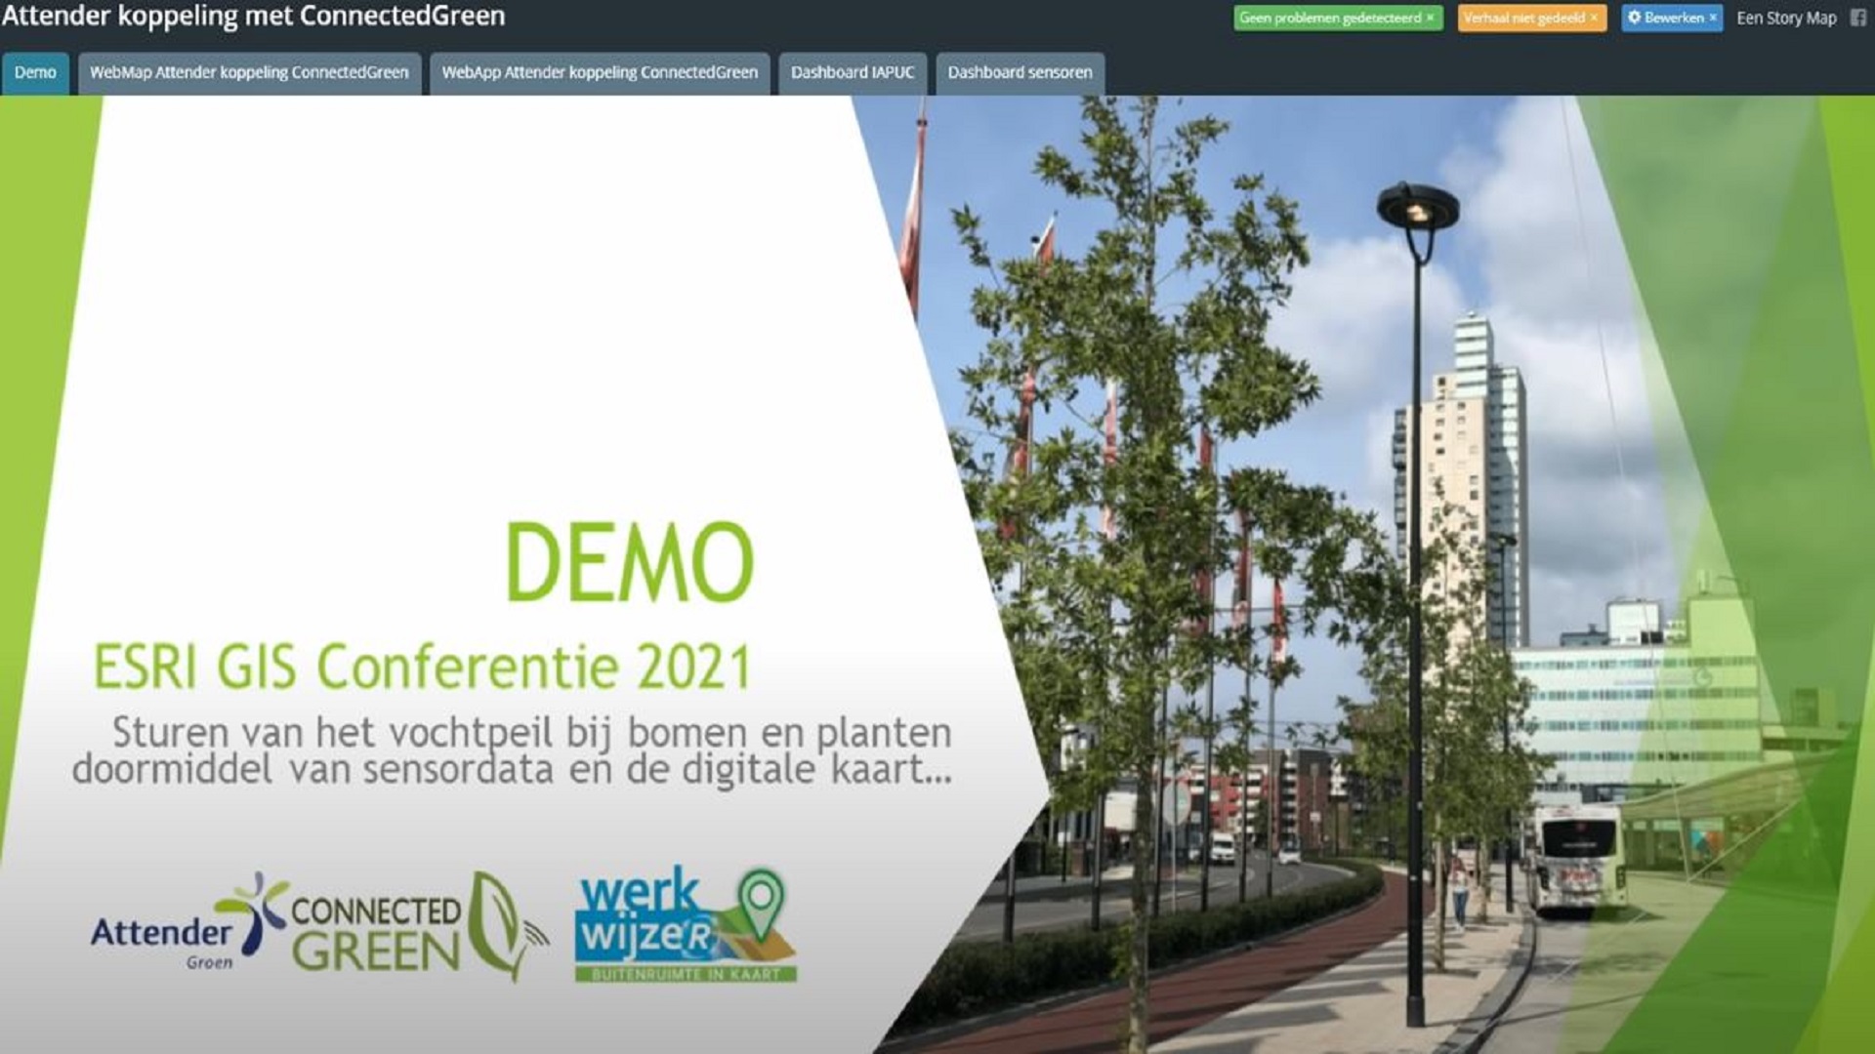Click the DEMO heading on the slide

point(630,562)
